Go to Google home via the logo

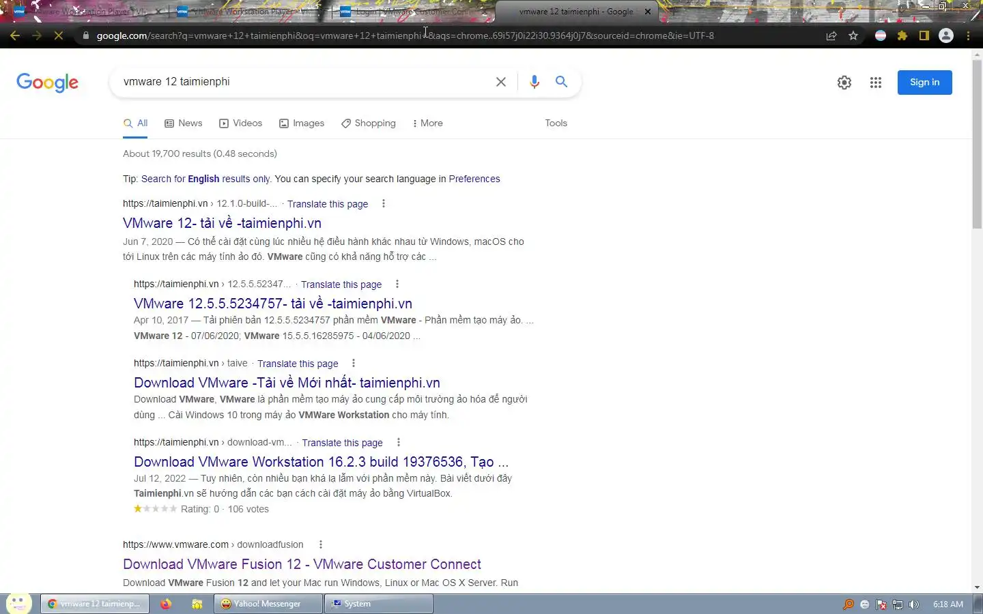[x=47, y=83]
